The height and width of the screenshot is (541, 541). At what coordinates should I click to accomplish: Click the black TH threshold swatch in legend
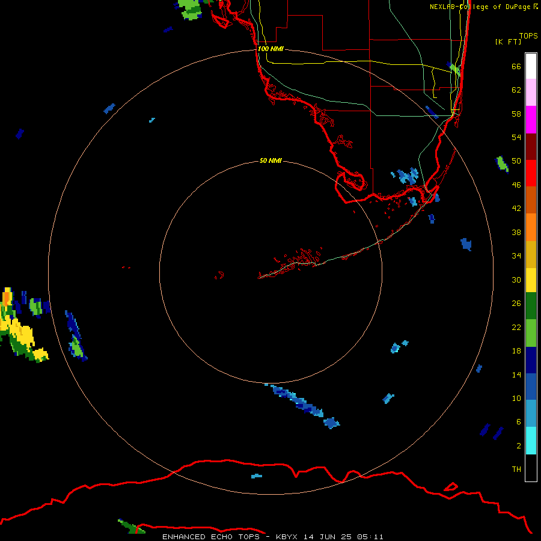pos(531,468)
